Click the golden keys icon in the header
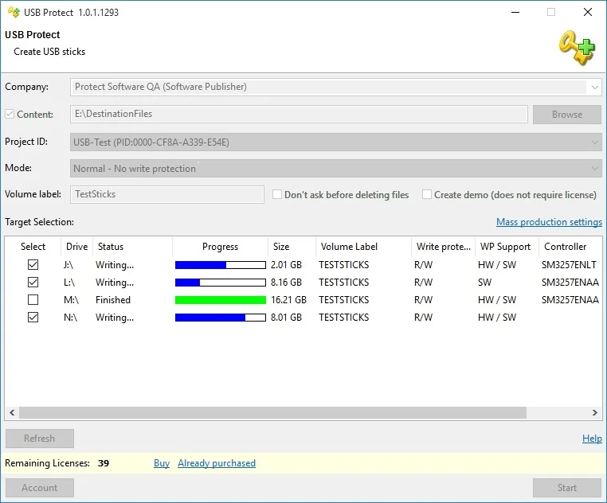607x503 pixels. coord(576,46)
